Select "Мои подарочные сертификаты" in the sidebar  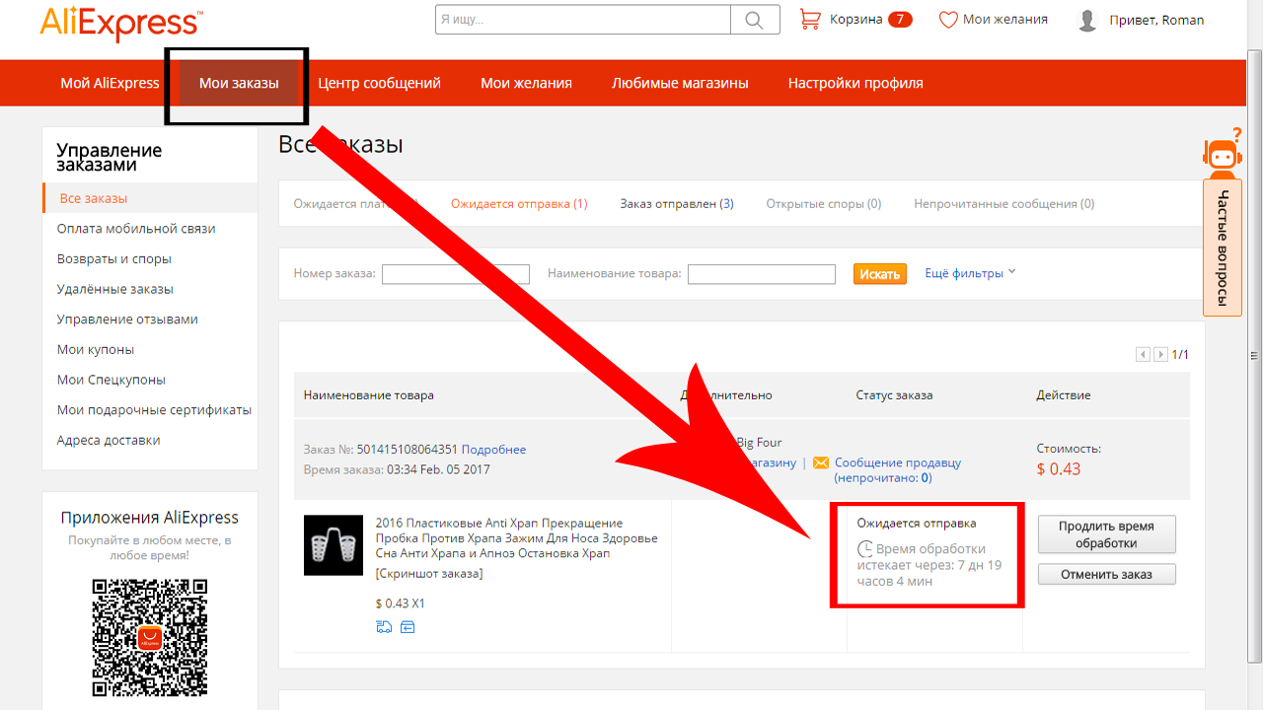pos(154,410)
